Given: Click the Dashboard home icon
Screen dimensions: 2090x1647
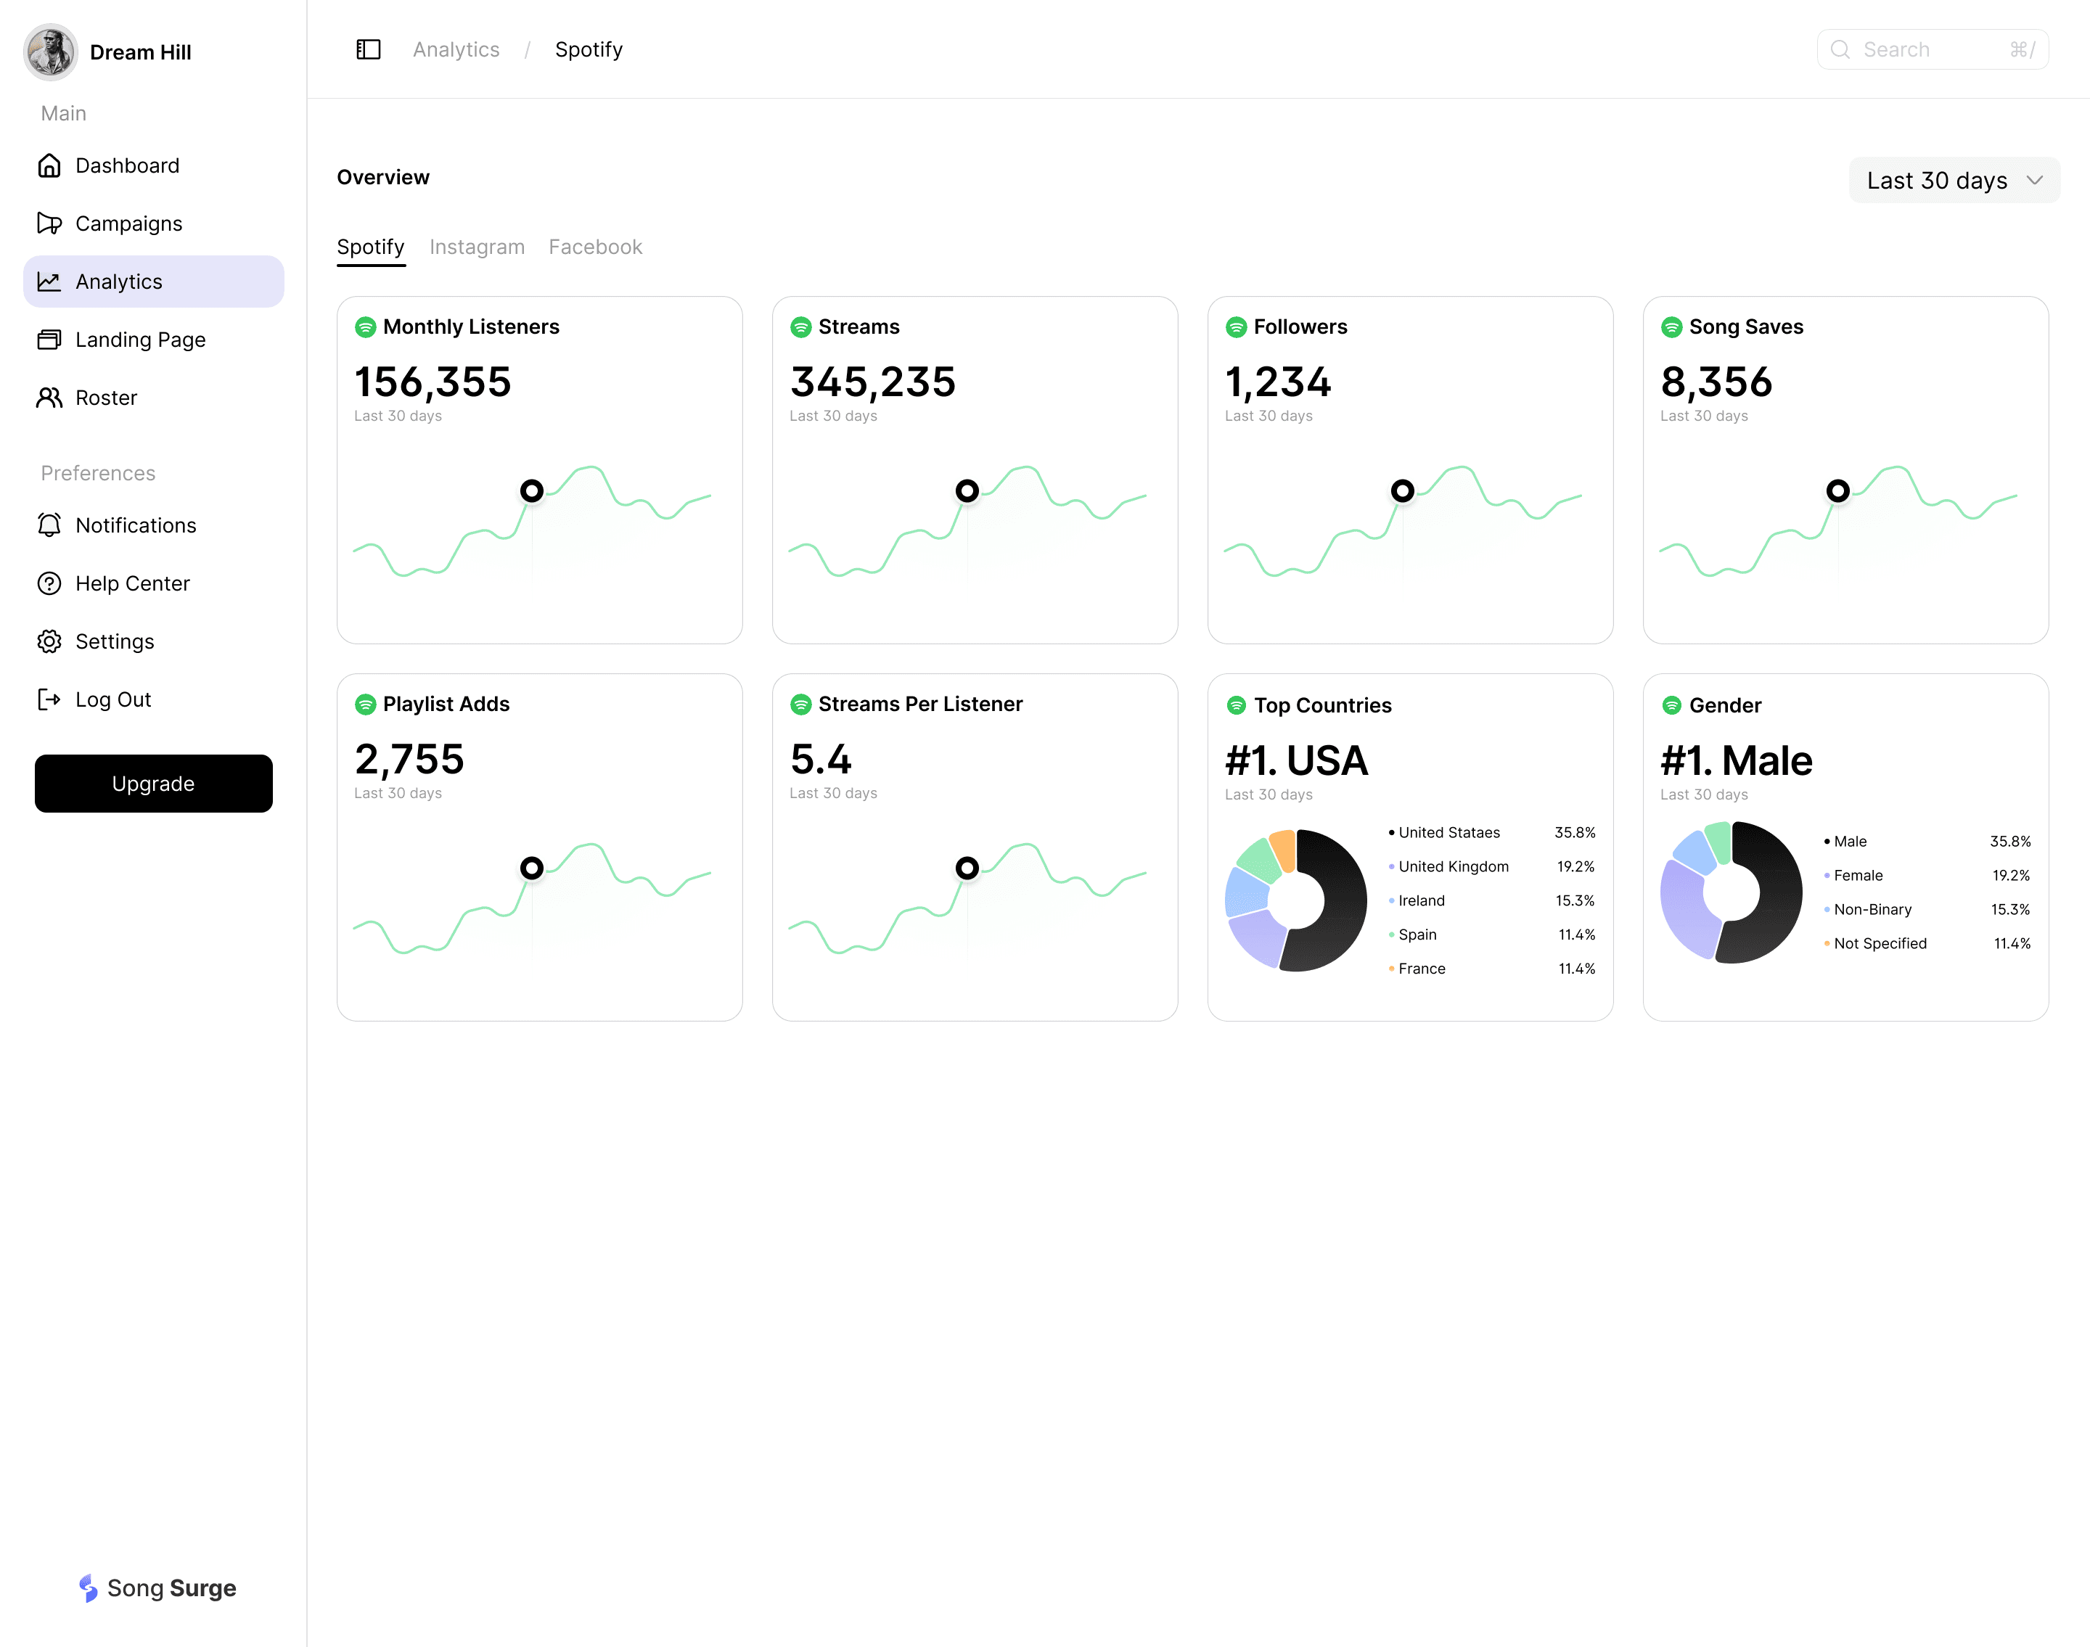Looking at the screenshot, I should coord(49,166).
